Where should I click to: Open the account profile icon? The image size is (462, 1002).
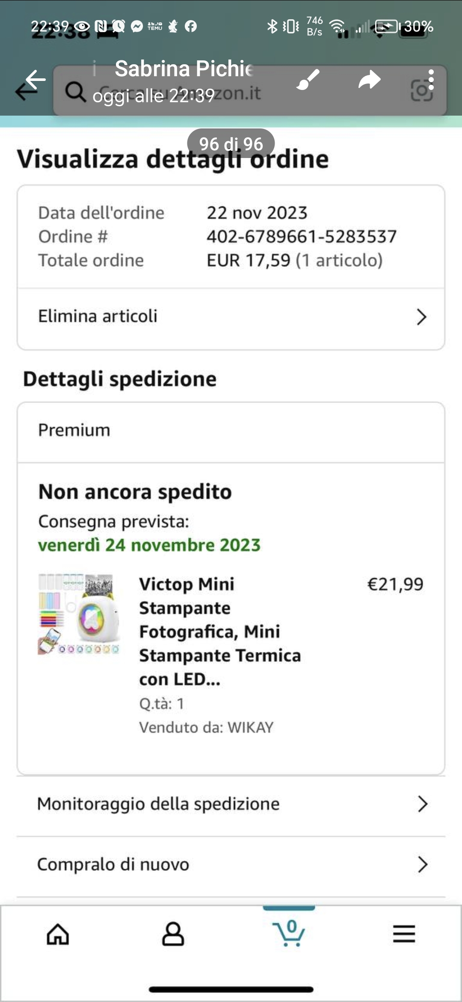click(173, 933)
